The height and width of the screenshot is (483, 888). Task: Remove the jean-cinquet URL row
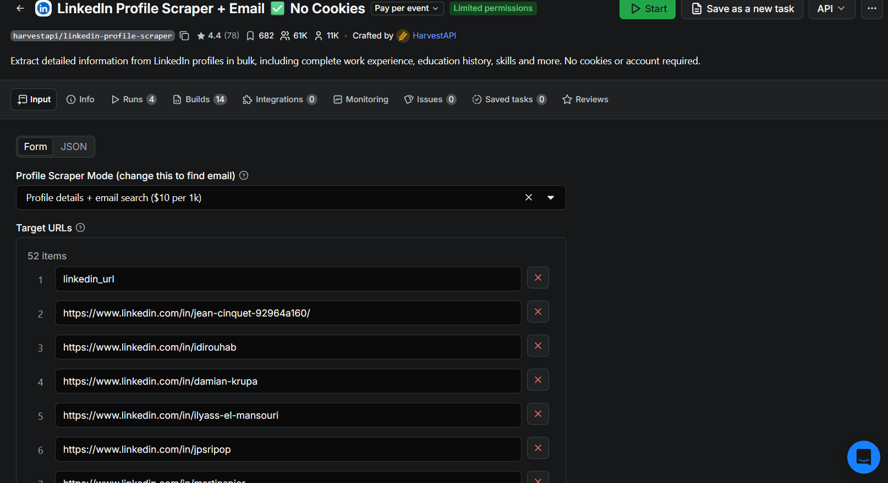[538, 312]
